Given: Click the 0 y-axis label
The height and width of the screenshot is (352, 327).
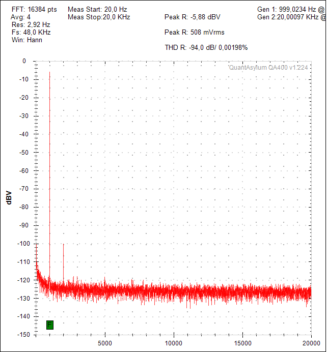Looking at the screenshot, I should click(24, 61).
